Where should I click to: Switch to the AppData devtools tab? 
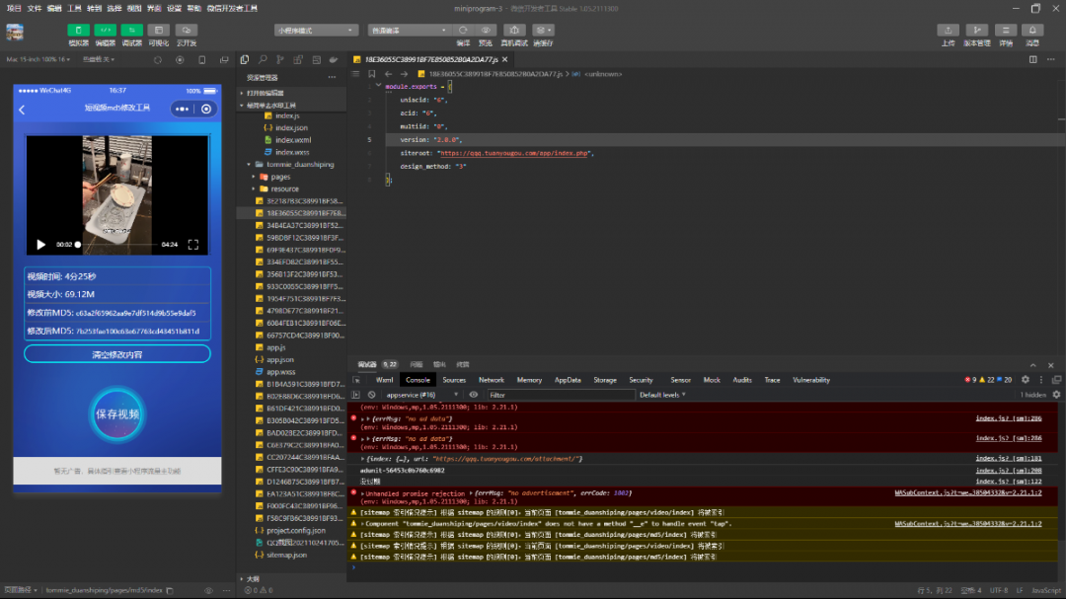568,380
